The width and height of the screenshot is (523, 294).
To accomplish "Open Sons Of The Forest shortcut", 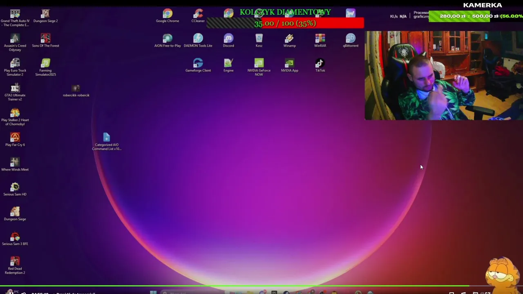I will click(x=45, y=41).
